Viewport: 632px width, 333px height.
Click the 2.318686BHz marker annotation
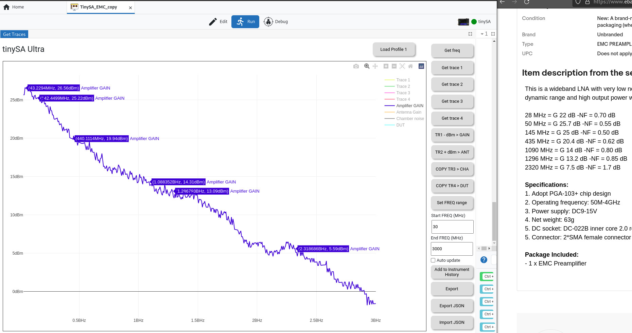[x=323, y=249]
